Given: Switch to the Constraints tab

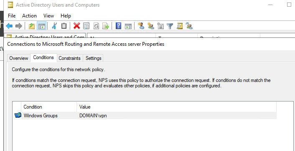Looking at the screenshot, I should pos(69,58).
